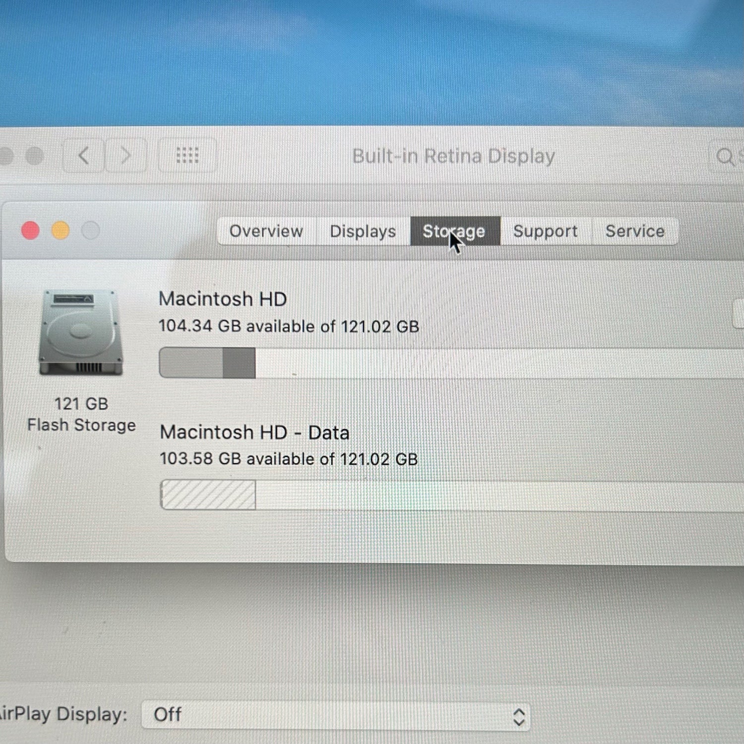Click the Built-in Retina Display window title

click(453, 156)
